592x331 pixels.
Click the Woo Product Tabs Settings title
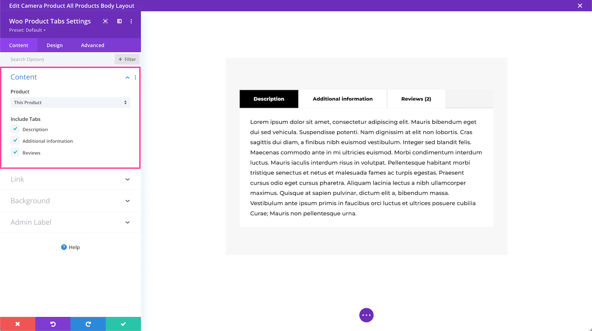coord(50,21)
